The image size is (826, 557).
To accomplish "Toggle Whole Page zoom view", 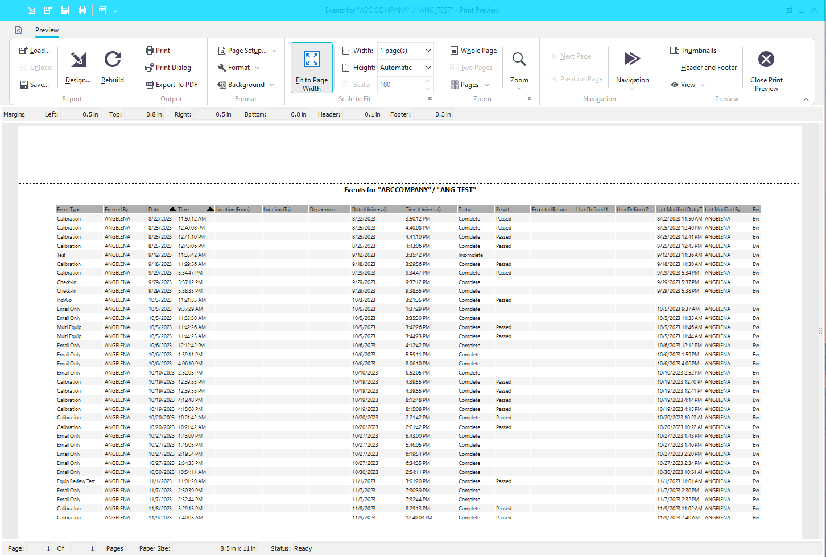I will click(473, 51).
